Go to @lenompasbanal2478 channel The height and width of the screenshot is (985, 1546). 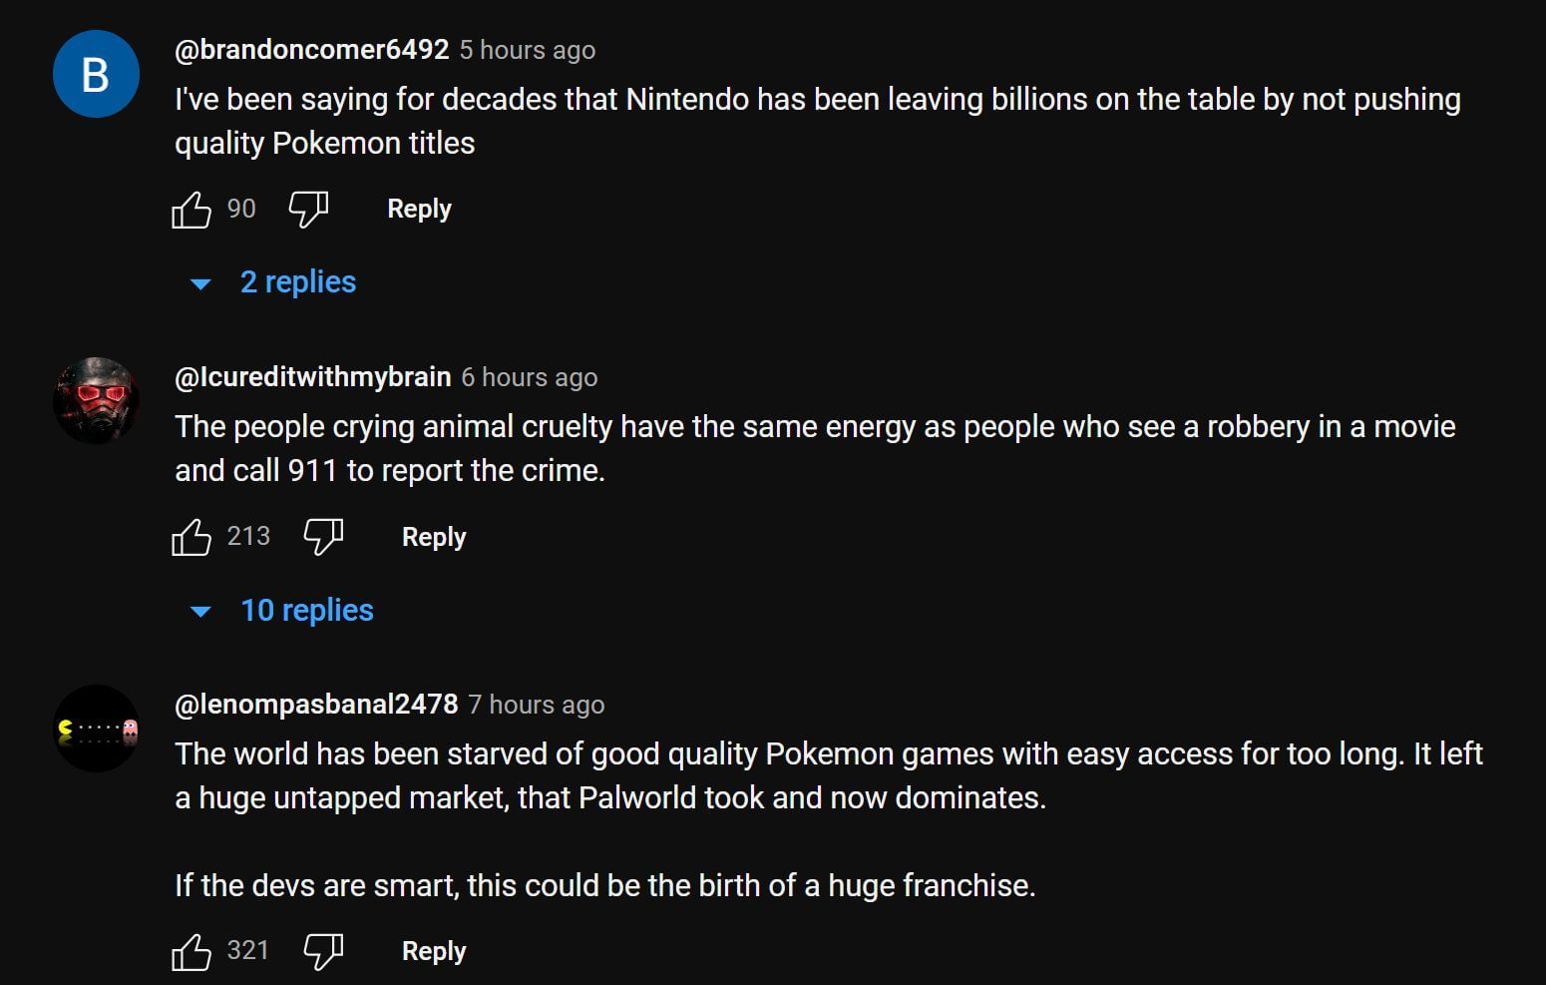coord(316,705)
